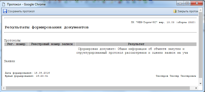The image size is (205, 92).
Task: Click the структурированный протокол рассмотрения line
Action: click(x=132, y=53)
